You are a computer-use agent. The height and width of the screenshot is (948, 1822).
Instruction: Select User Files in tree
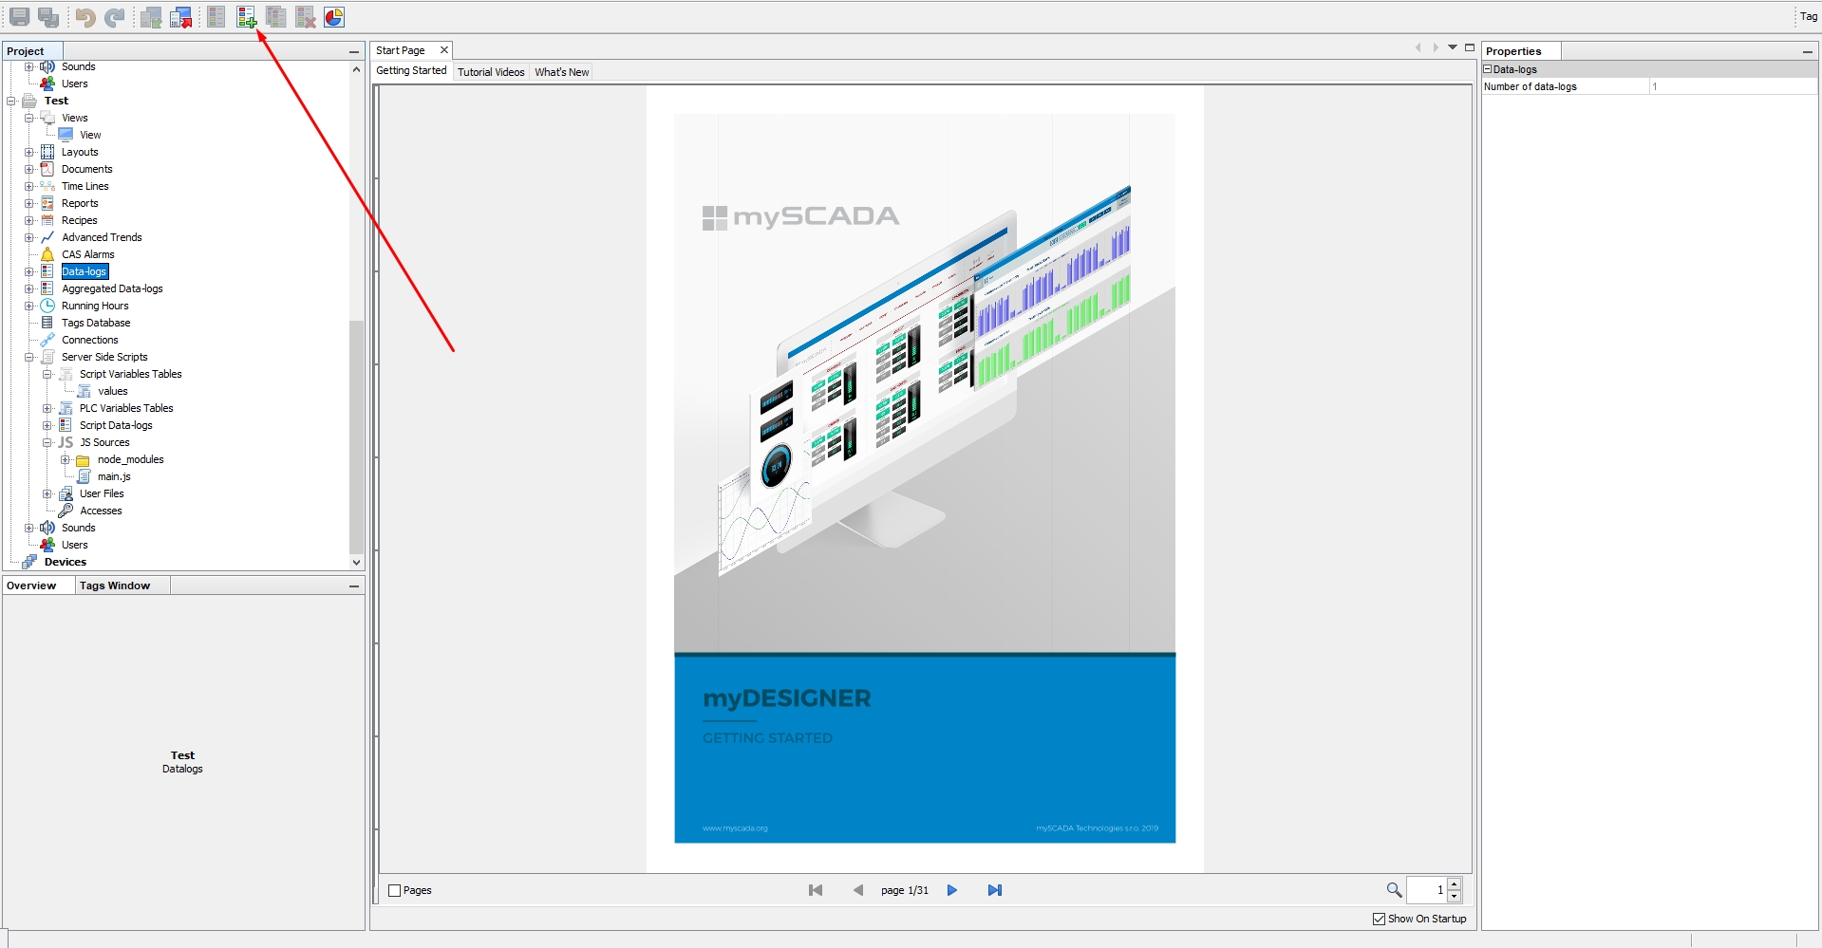tap(102, 493)
